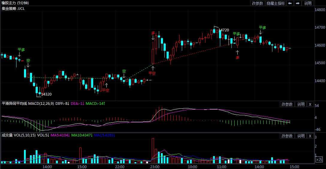Click the topmost green 平多 signal label
The width and height of the screenshot is (326, 169).
point(262,27)
